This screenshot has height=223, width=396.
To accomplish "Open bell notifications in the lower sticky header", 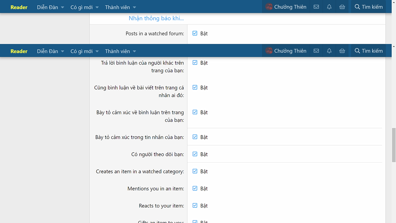I will pos(329,51).
